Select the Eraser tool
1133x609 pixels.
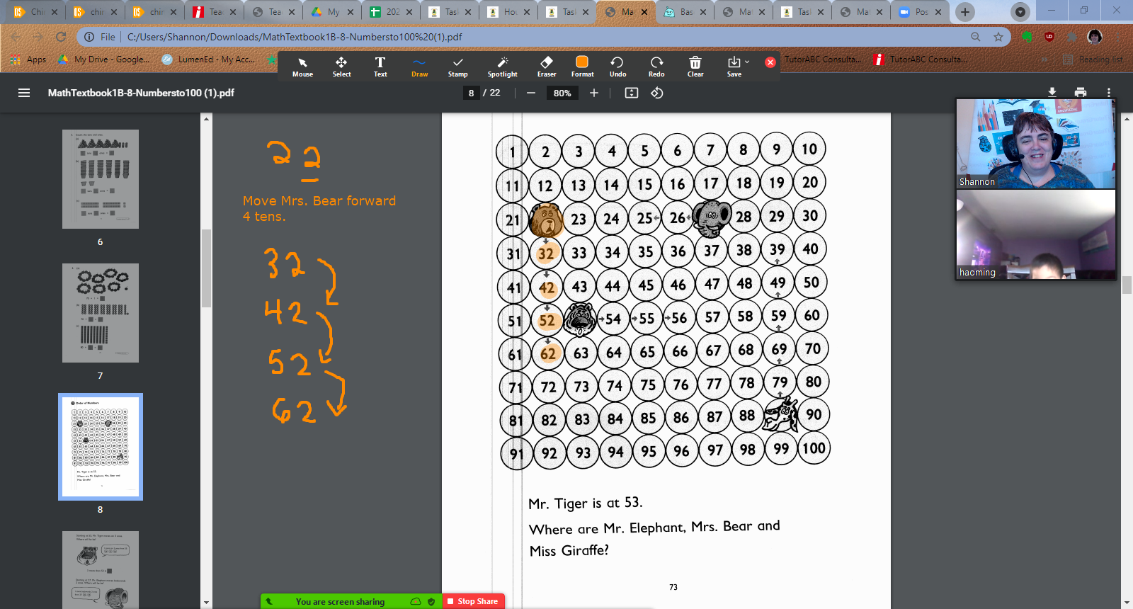547,67
